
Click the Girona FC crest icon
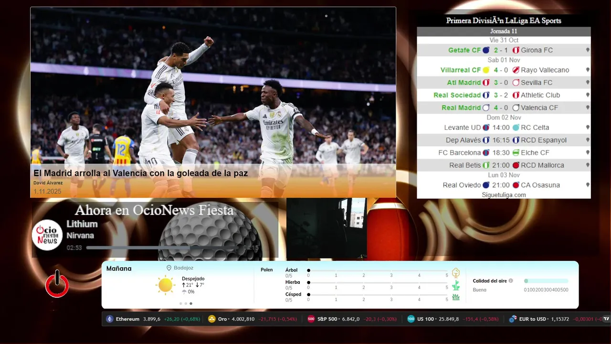pyautogui.click(x=516, y=50)
